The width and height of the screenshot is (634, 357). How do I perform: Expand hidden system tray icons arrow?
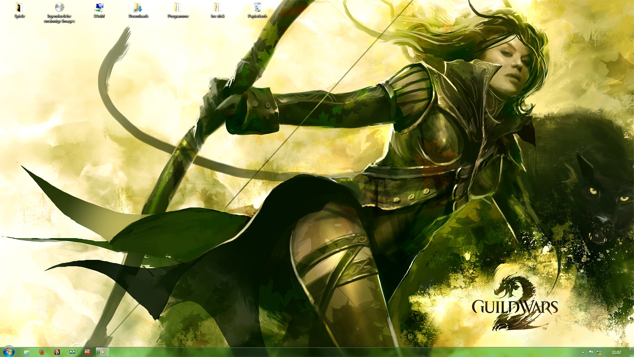[583, 352]
